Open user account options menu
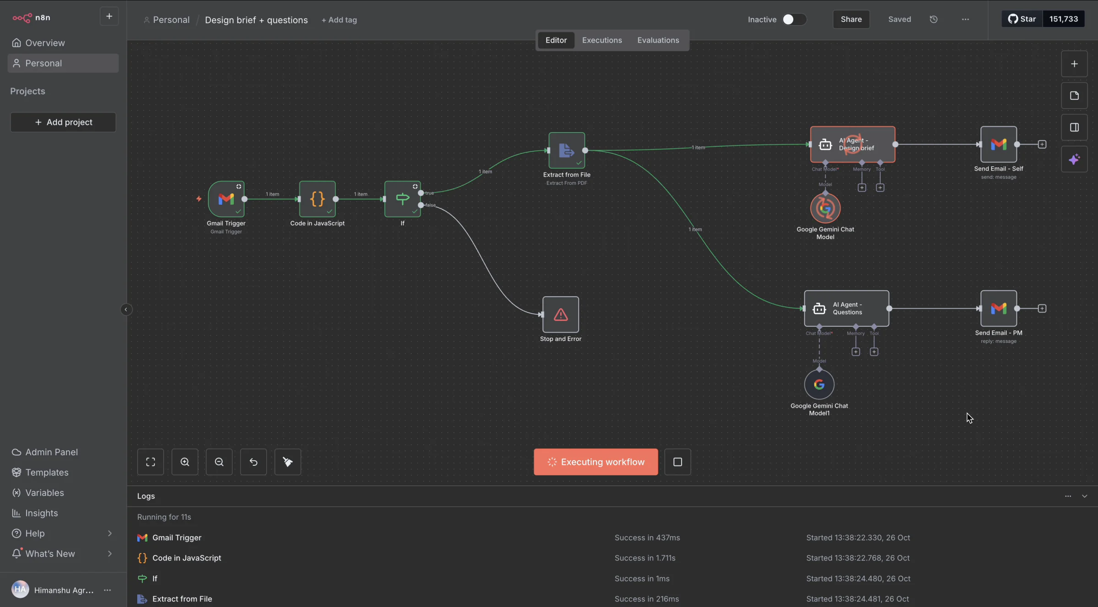Screen dimensions: 1098x607 pyautogui.click(x=107, y=590)
